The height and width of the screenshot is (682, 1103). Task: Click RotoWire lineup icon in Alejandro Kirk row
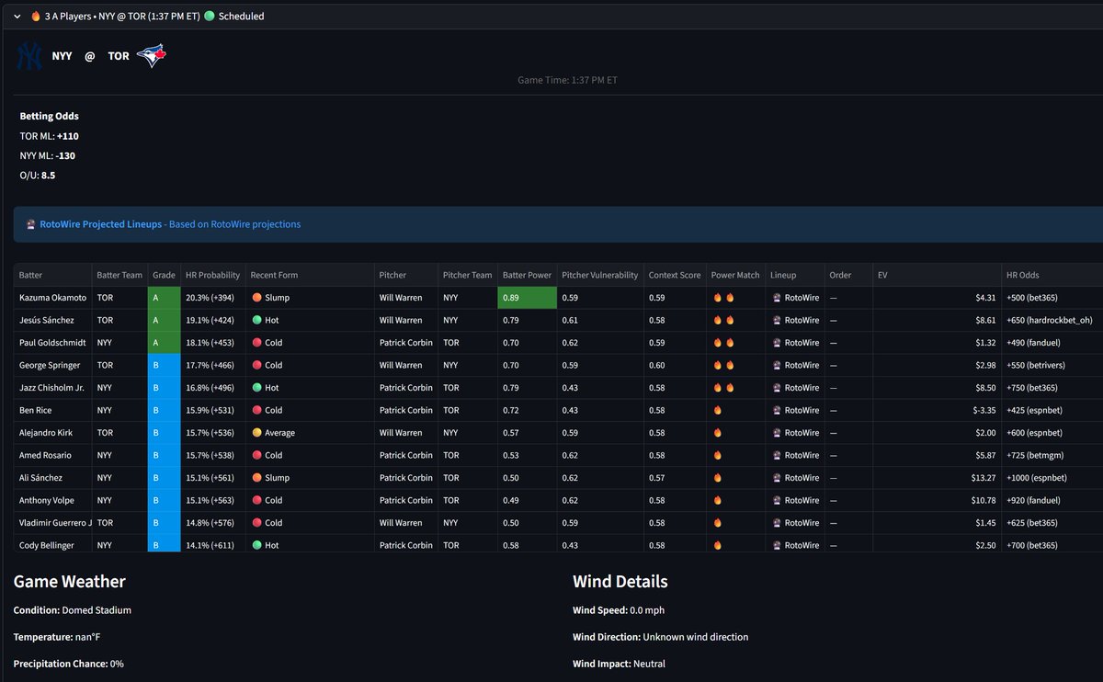coord(777,433)
